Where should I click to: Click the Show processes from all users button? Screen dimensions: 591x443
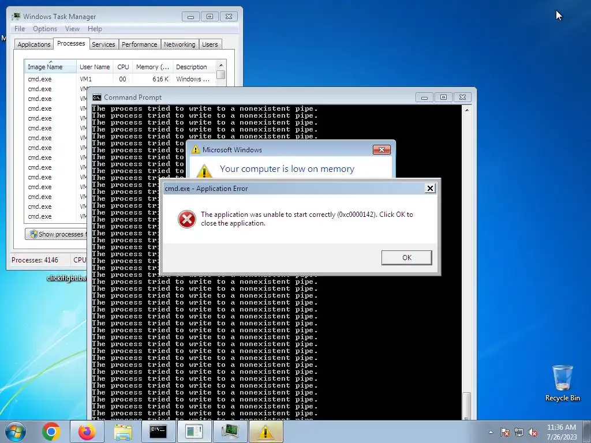pyautogui.click(x=57, y=234)
